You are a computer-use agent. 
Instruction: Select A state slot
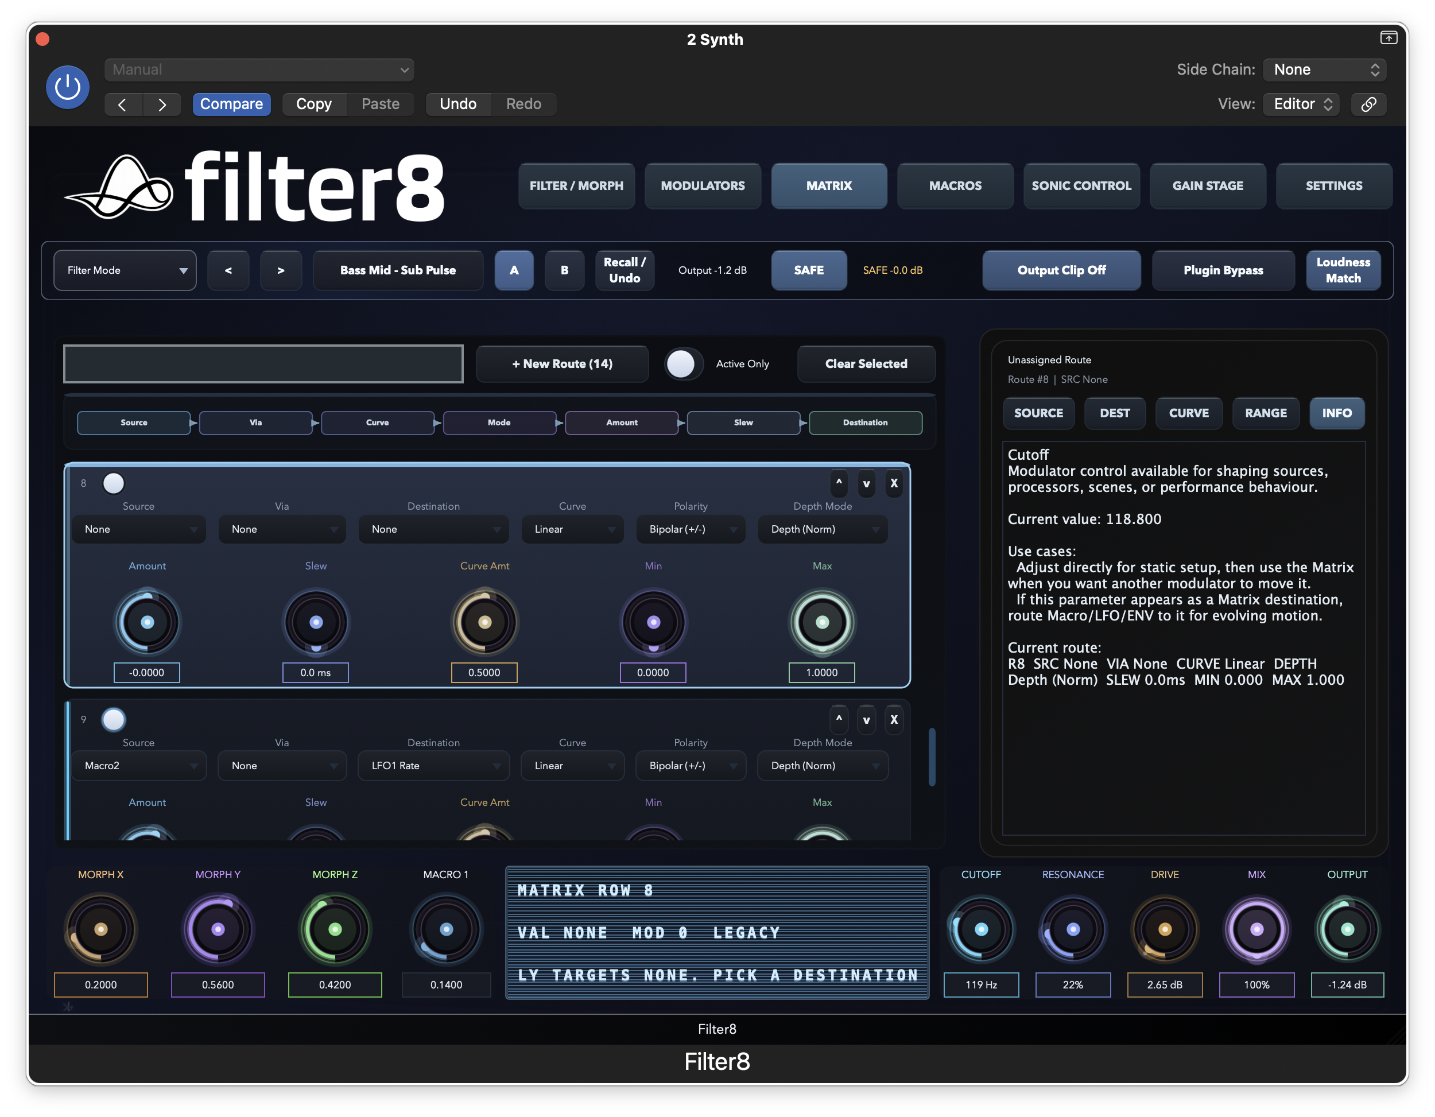pos(514,271)
